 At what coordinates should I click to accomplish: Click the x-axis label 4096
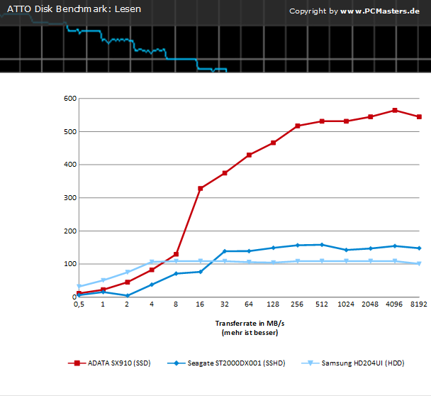coord(394,304)
